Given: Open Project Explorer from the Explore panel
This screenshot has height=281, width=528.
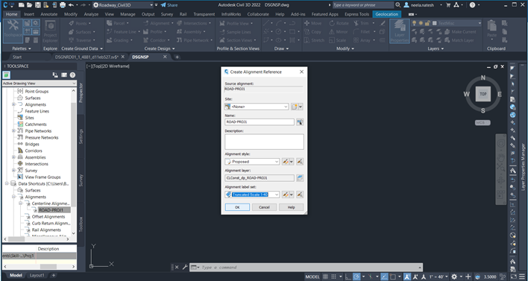Looking at the screenshot, I should point(50,31).
